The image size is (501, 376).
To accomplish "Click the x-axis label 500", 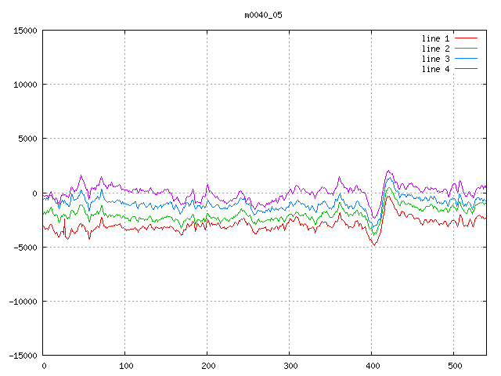I will pos(455,366).
